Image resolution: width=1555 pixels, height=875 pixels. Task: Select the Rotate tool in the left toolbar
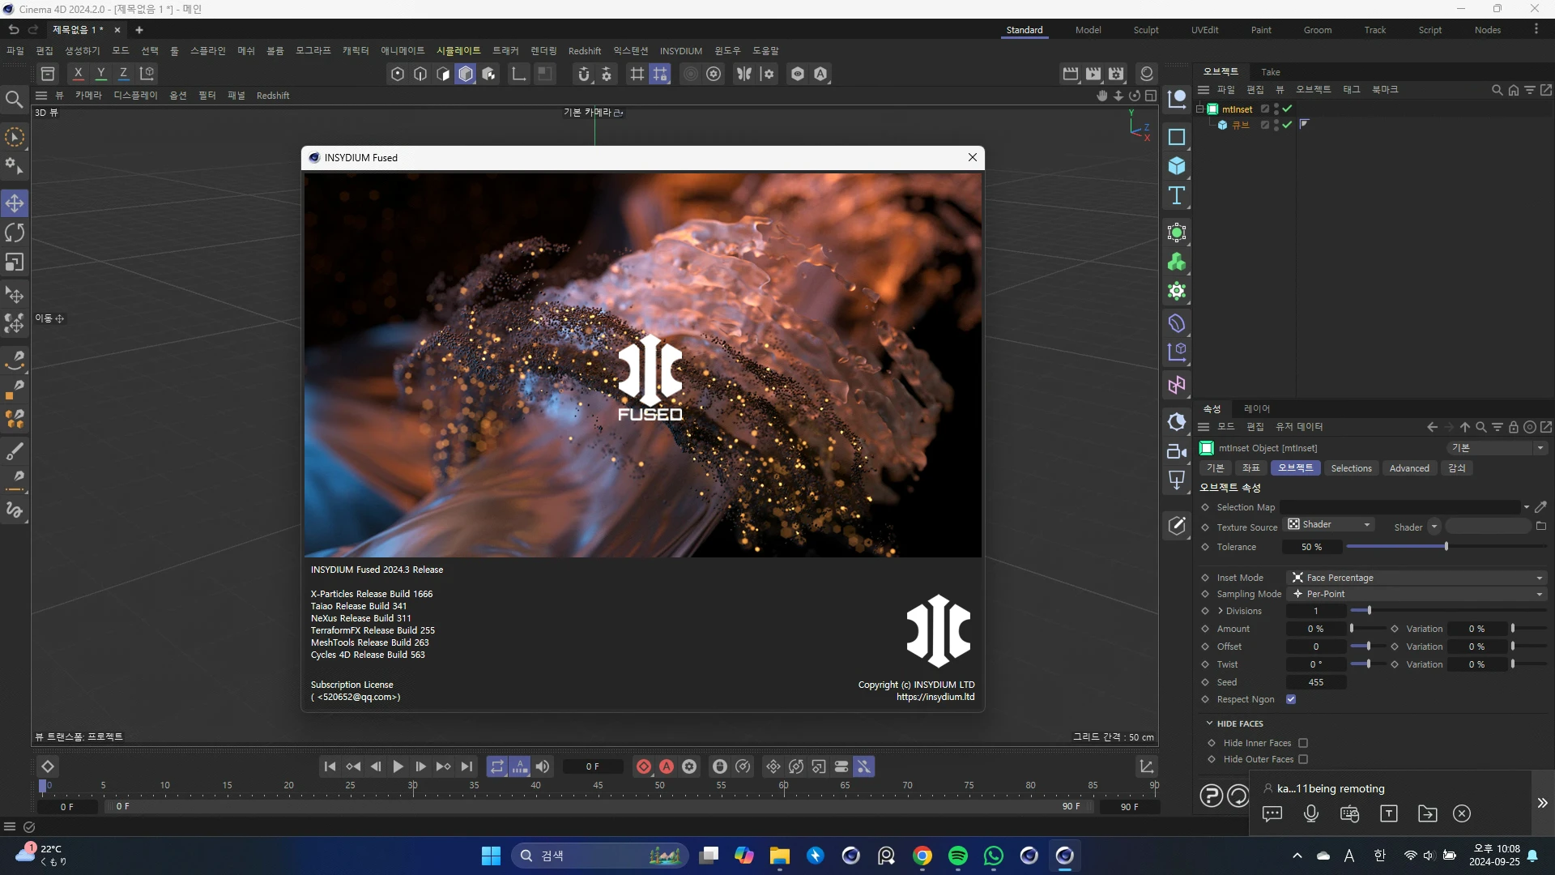[15, 233]
